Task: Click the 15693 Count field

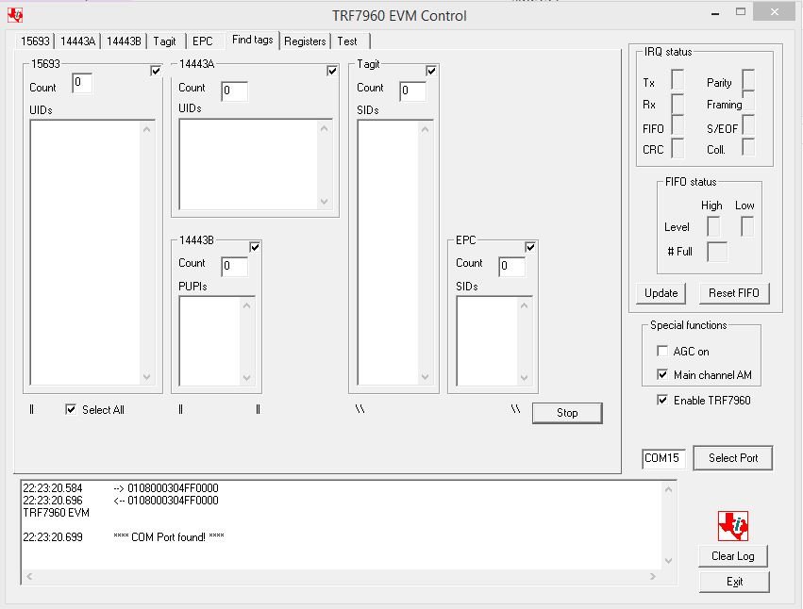Action: click(82, 83)
